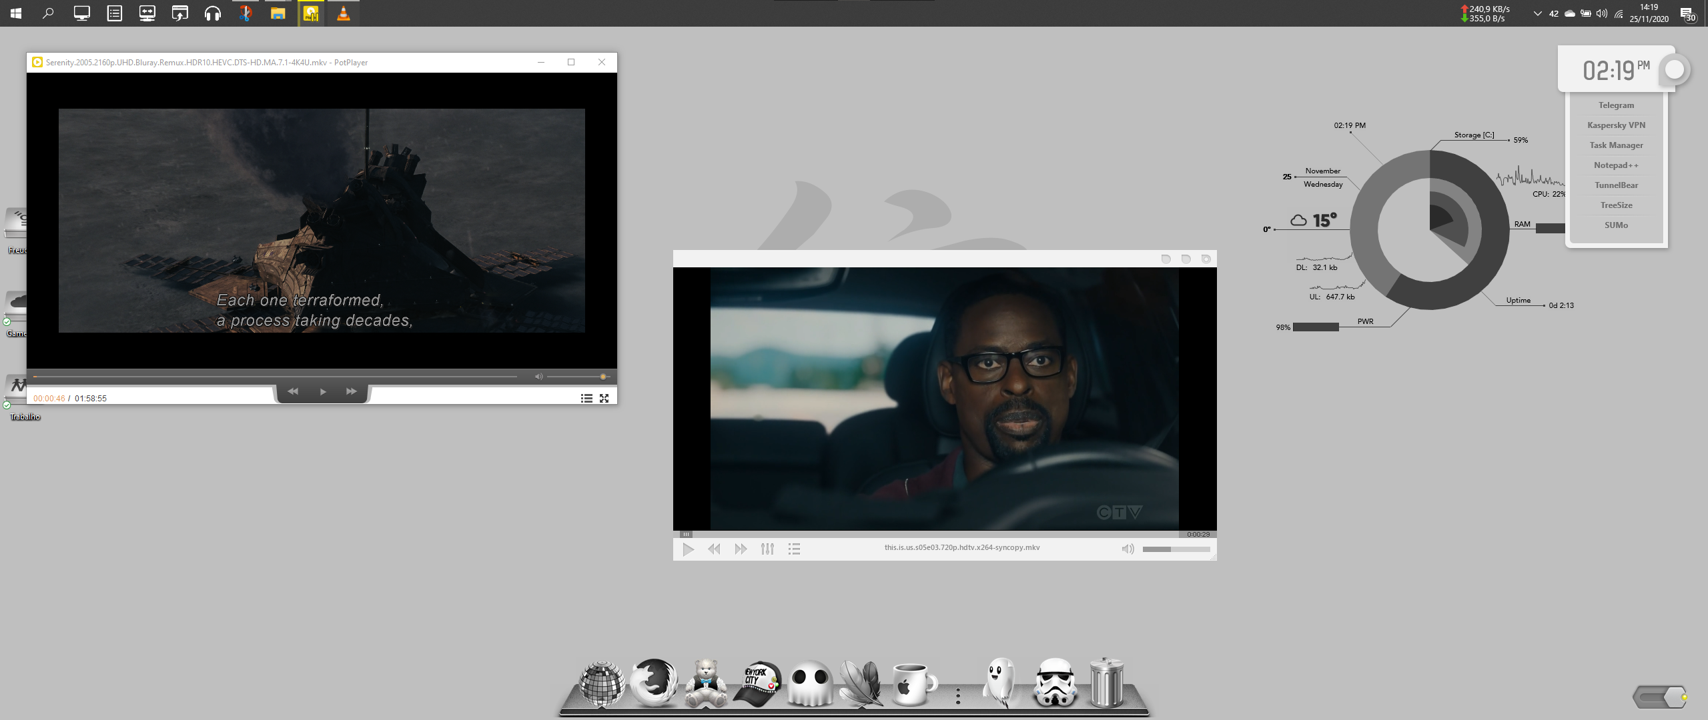Viewport: 1708px width, 720px height.
Task: Launch Task Manager from the launcher list
Action: coord(1616,145)
